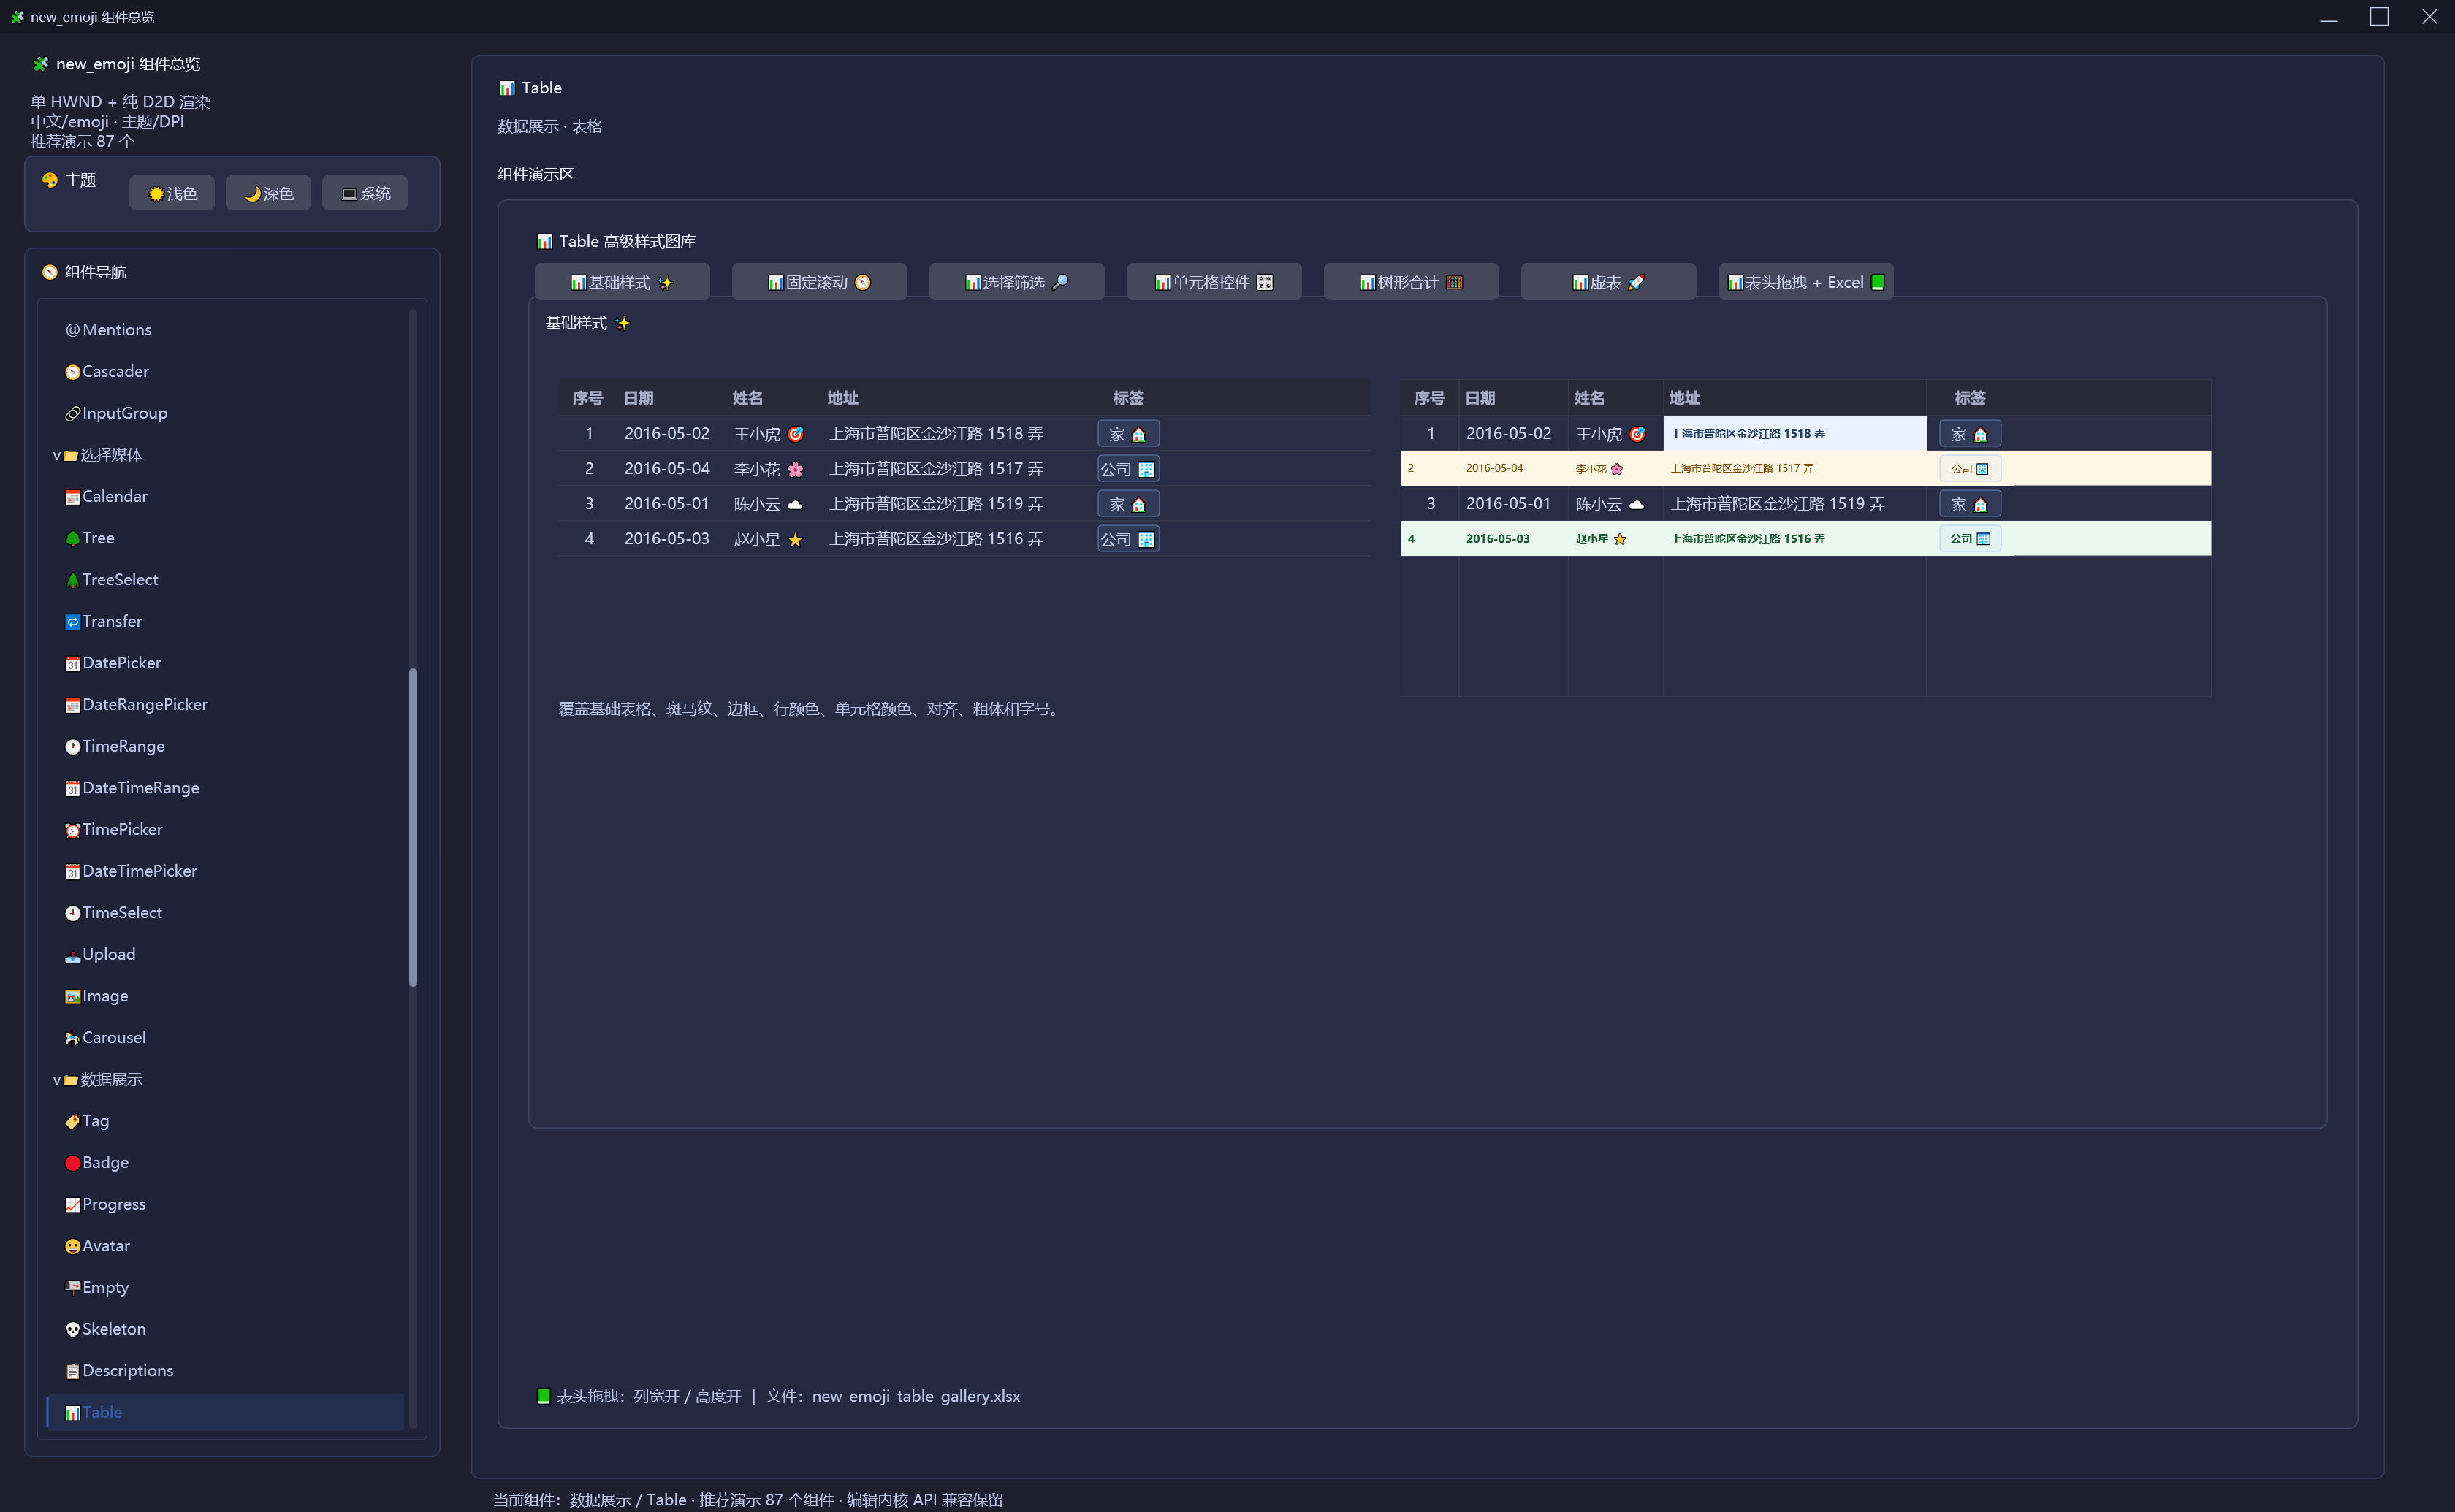2455x1512 pixels.
Task: Click 公司 tag in right table green row
Action: pyautogui.click(x=1970, y=539)
